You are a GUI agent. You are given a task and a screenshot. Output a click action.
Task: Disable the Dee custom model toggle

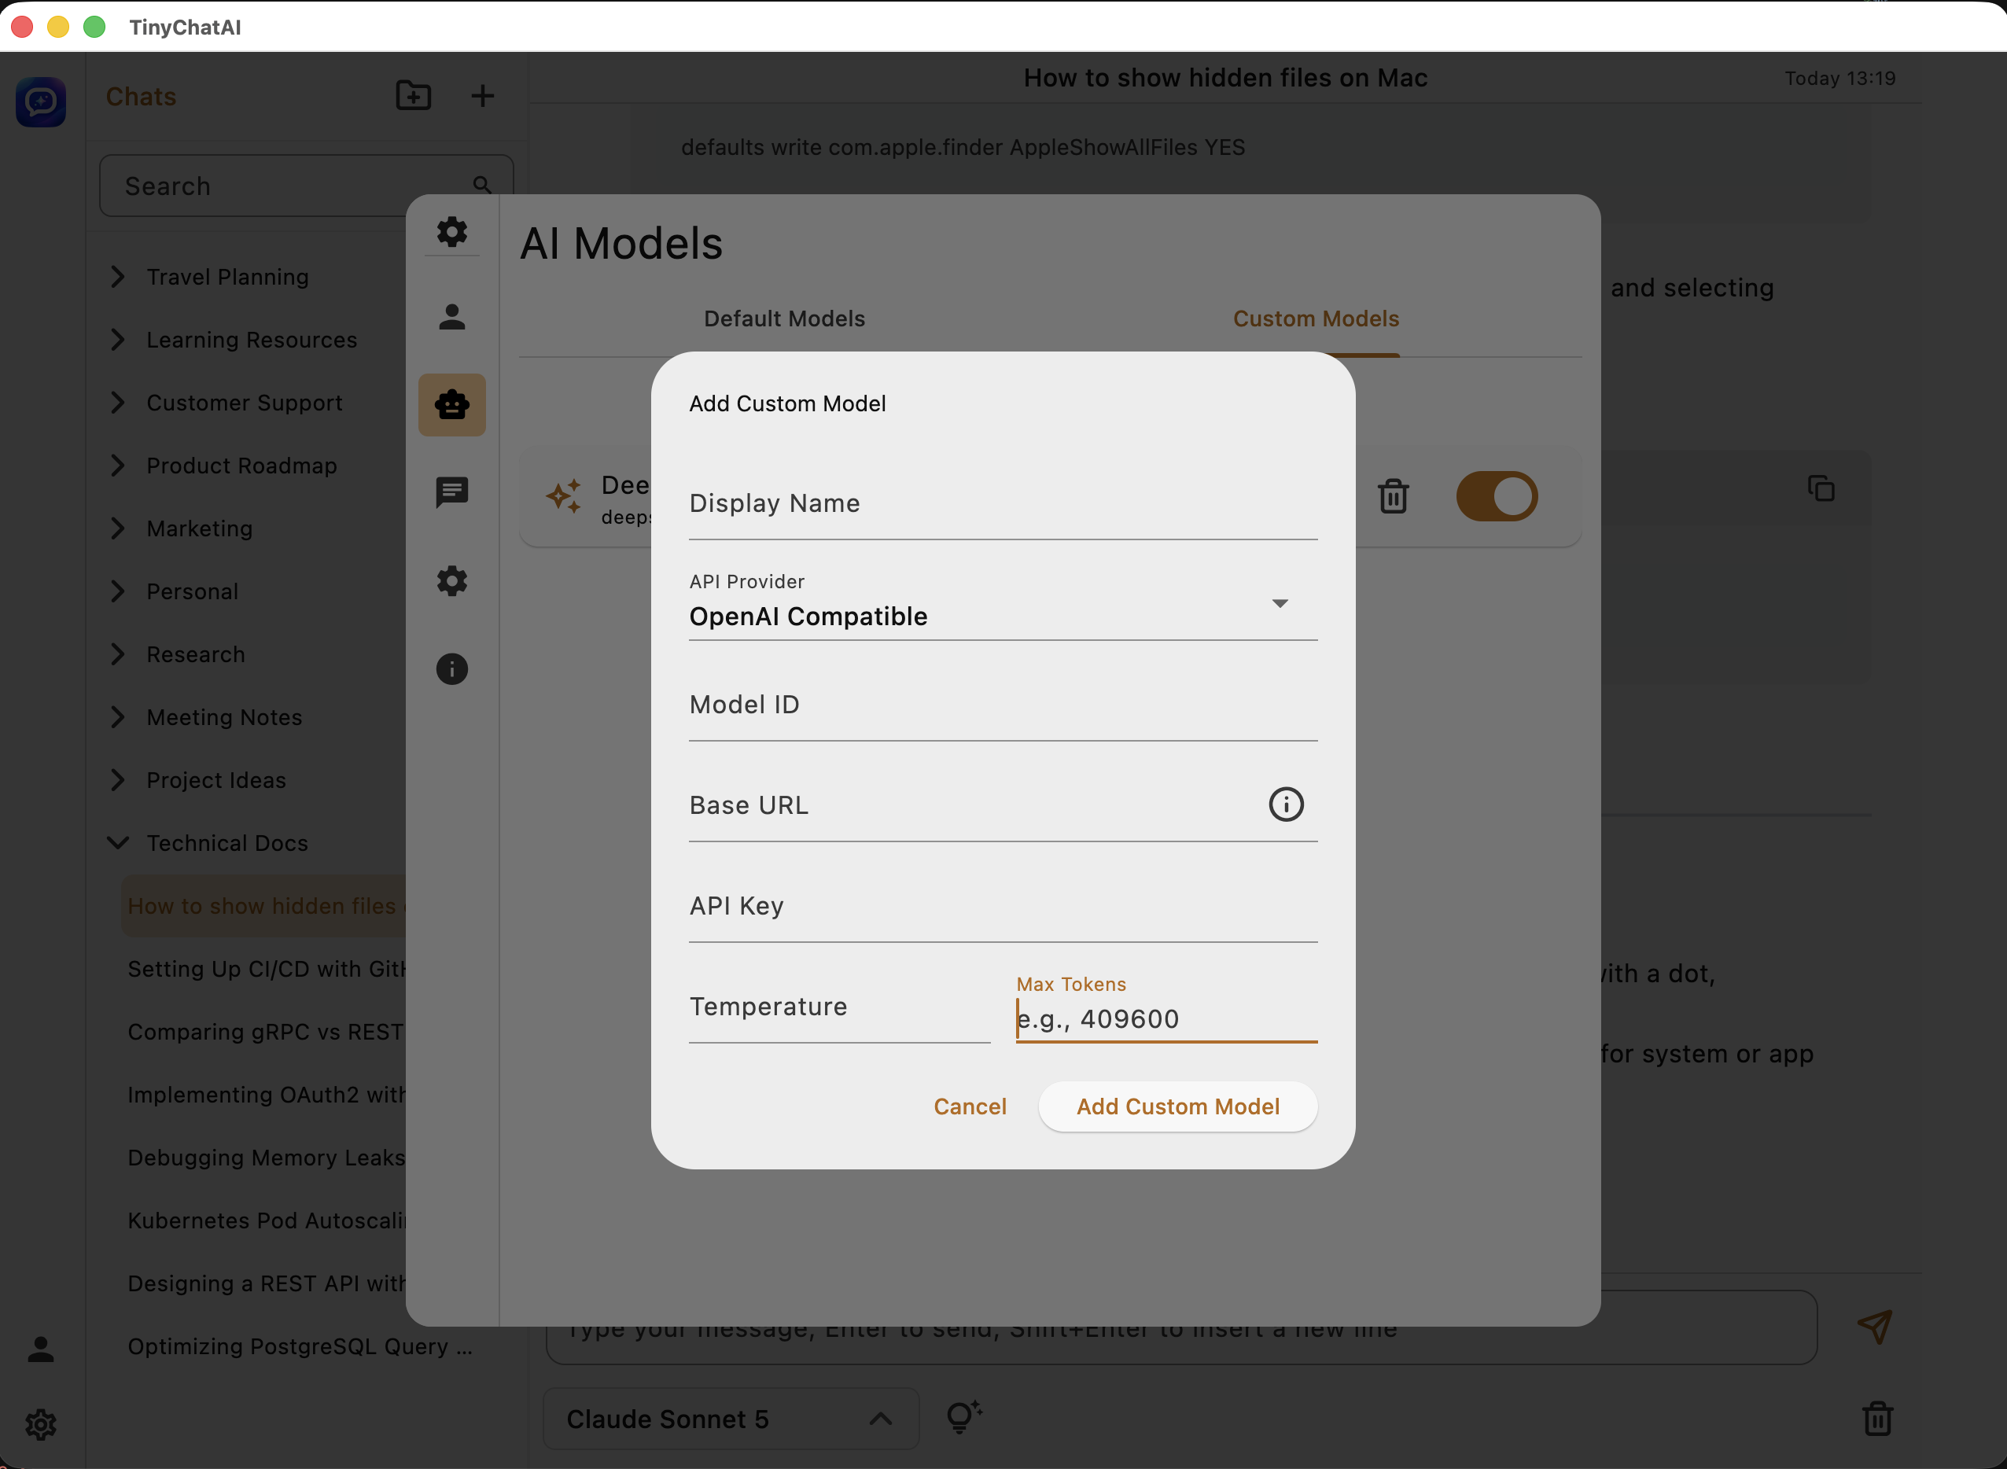coord(1497,496)
